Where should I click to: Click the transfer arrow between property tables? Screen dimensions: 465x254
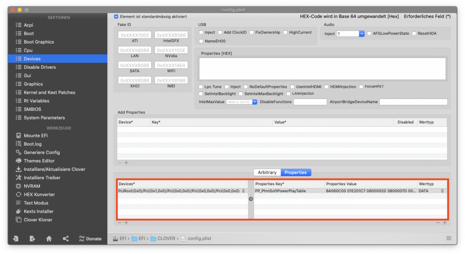251,199
